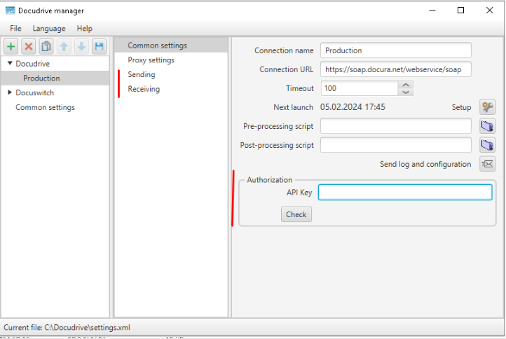This screenshot has width=506, height=339.
Task: Collapse the Docudrive tree node
Action: point(10,63)
